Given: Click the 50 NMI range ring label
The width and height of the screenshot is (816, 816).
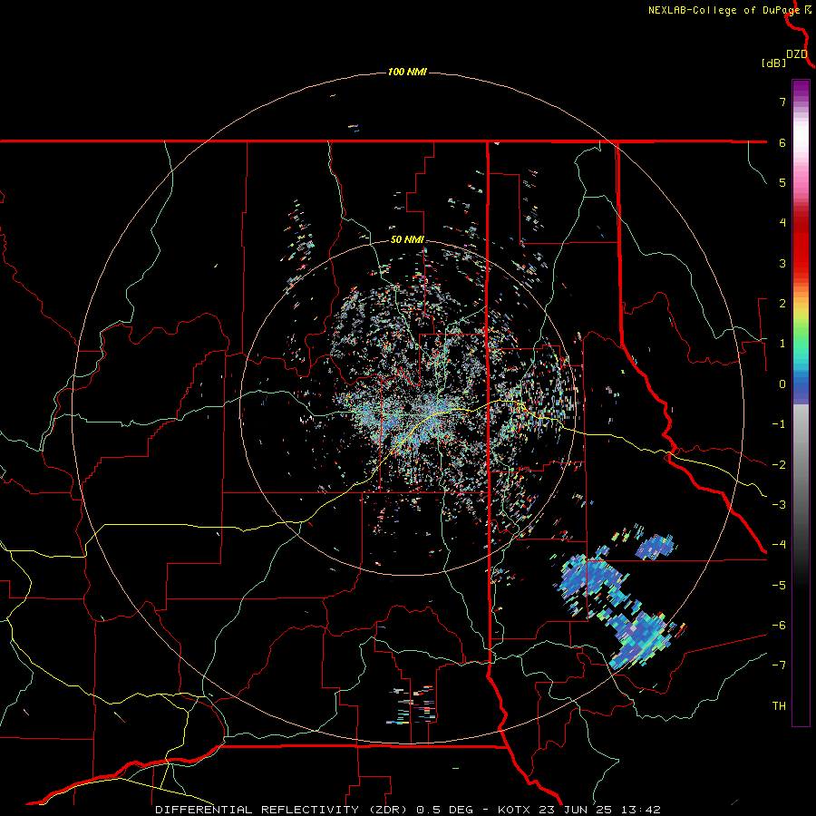Looking at the screenshot, I should coord(407,240).
